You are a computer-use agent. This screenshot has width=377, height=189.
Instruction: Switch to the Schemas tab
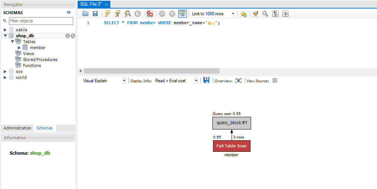click(45, 128)
